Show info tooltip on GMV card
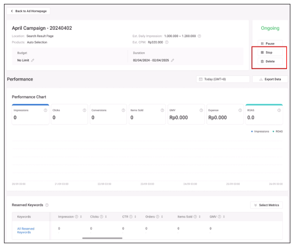This screenshot has width=295, height=245. 201,110
